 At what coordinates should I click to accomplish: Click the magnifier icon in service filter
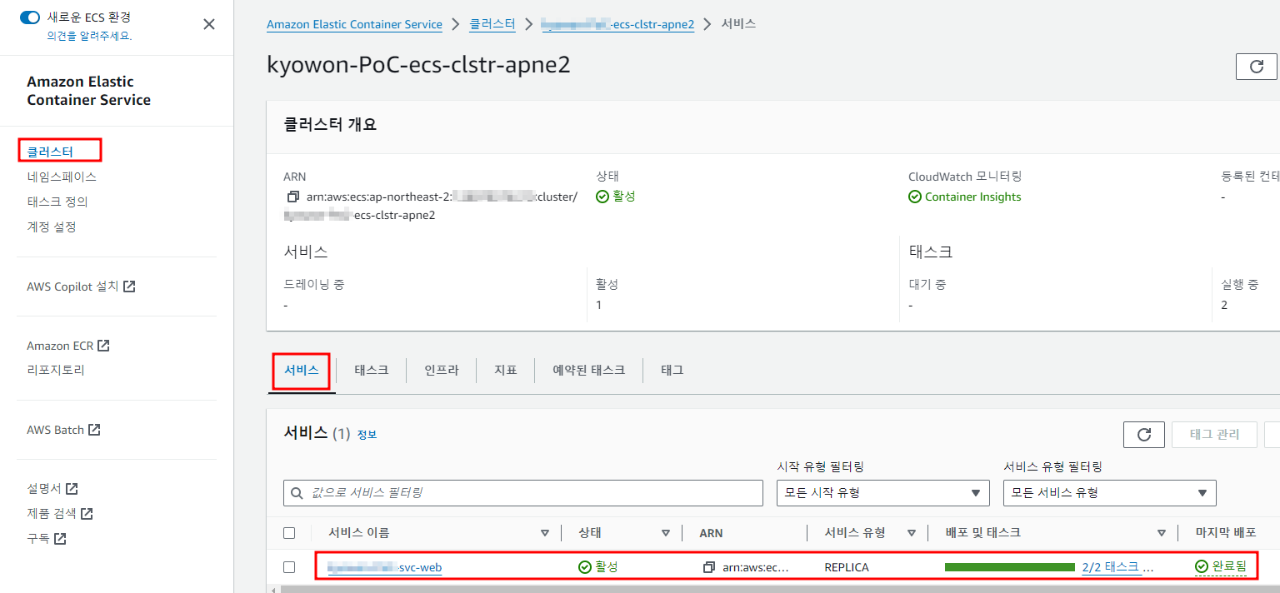[297, 493]
